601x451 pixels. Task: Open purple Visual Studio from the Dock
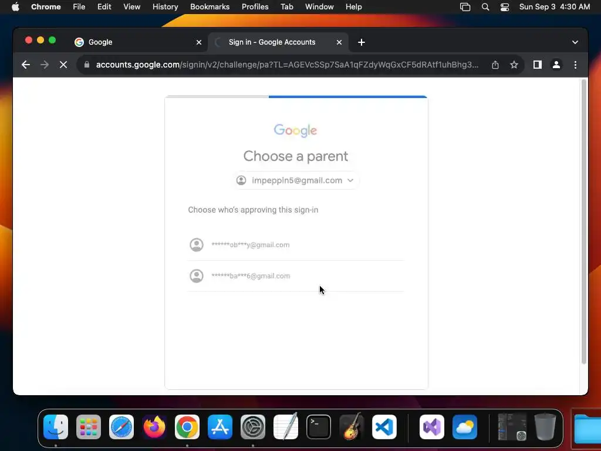tap(432, 427)
